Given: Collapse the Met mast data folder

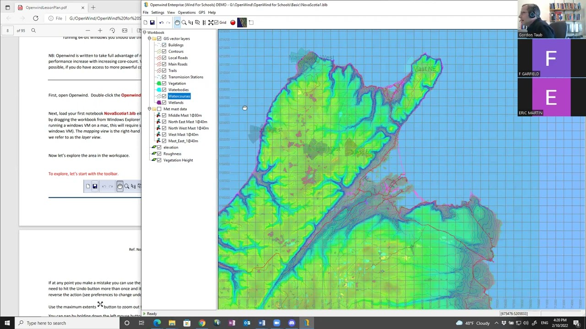Looking at the screenshot, I should 149,109.
